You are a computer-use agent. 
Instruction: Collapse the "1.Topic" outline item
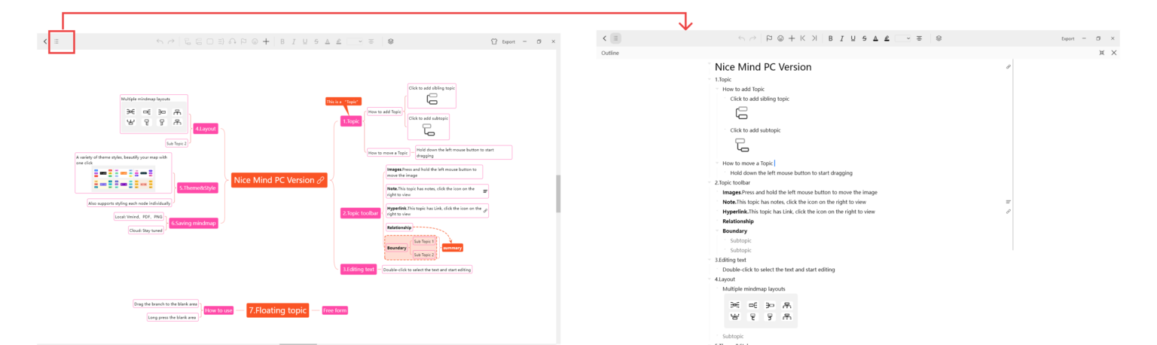(x=710, y=79)
